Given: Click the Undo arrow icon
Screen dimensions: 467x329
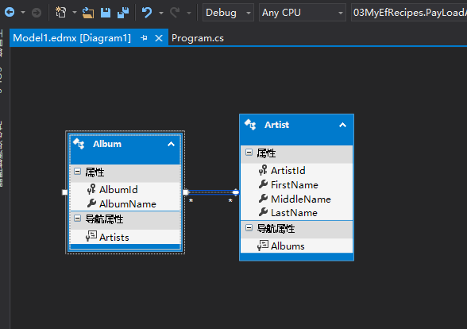Looking at the screenshot, I should click(147, 13).
